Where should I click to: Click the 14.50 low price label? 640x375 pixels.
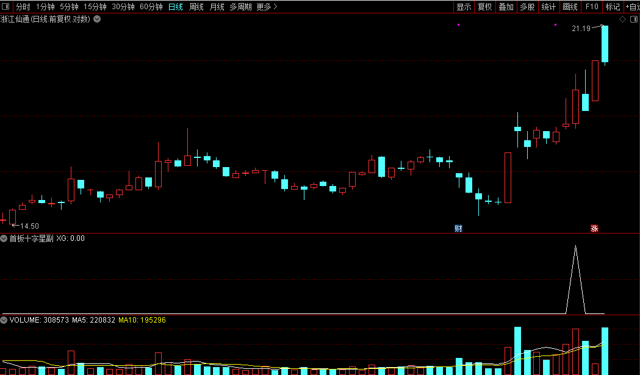point(29,226)
